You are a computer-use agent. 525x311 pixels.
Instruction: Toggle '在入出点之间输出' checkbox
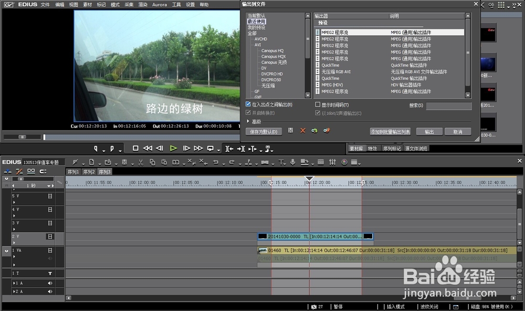(x=248, y=104)
